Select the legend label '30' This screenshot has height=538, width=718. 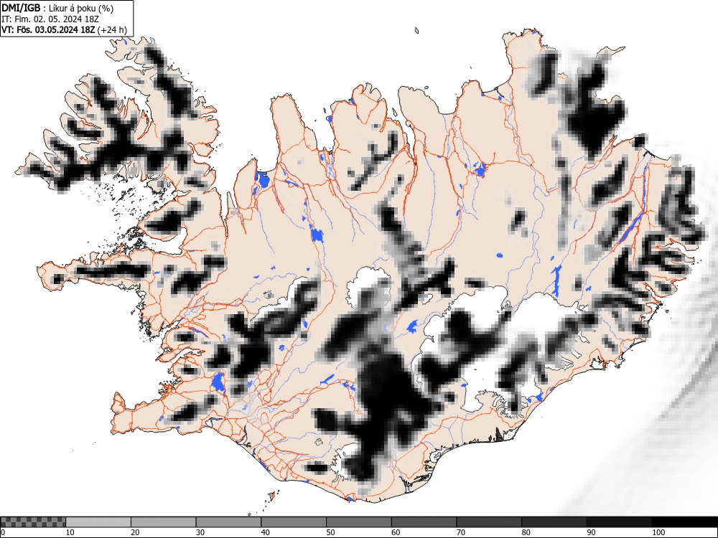pyautogui.click(x=200, y=532)
